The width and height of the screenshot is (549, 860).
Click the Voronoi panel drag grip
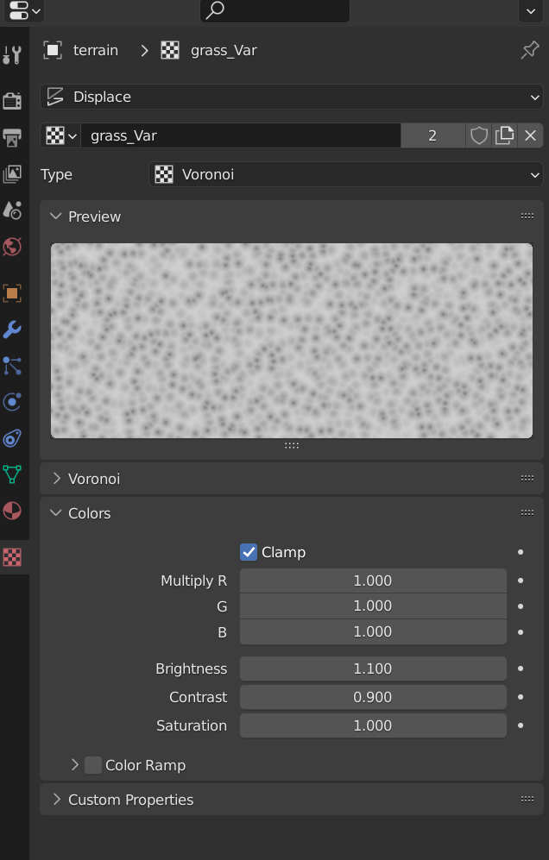click(527, 478)
